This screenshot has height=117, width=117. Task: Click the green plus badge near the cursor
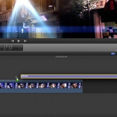[17, 80]
